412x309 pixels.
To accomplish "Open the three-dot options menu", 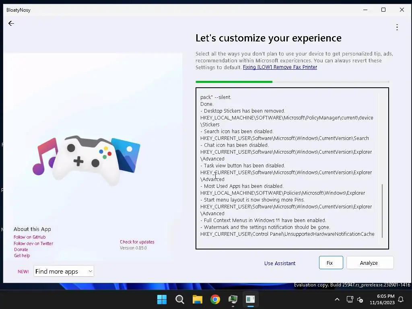I will (x=397, y=27).
